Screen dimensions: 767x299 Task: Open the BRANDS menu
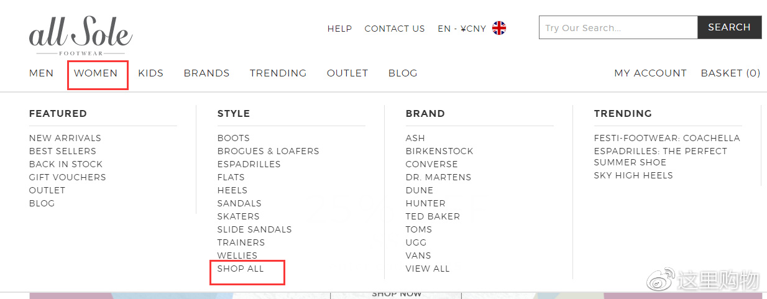coord(206,73)
